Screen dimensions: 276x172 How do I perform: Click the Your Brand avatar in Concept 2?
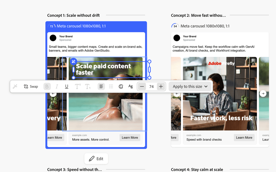click(x=177, y=38)
